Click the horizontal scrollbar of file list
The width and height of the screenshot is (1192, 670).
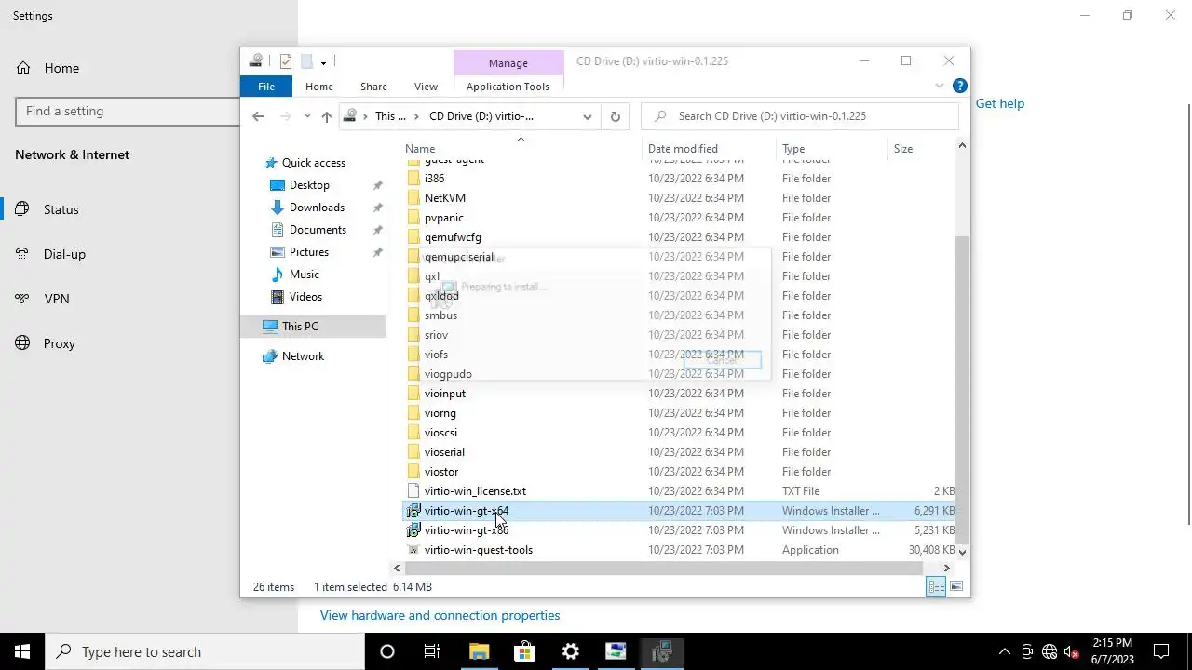[x=663, y=568]
